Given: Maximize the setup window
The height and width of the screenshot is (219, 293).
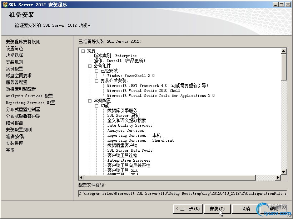Looking at the screenshot, I should coord(282,5).
